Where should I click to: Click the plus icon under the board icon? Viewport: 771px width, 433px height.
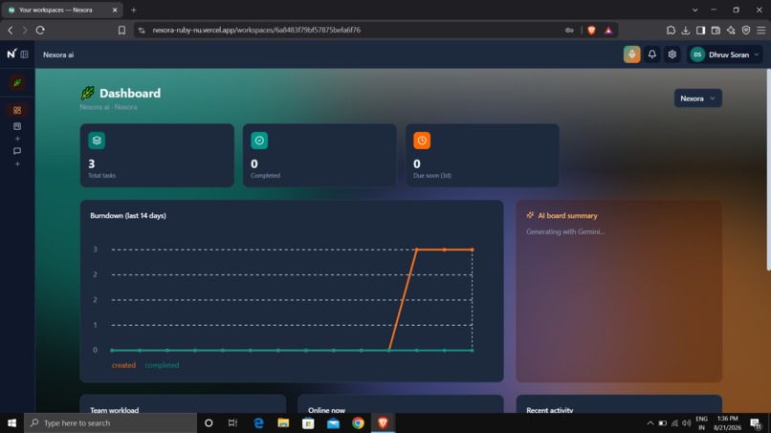click(17, 139)
